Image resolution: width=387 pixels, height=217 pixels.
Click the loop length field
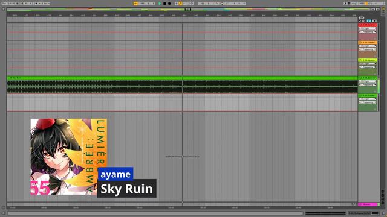point(237,4)
